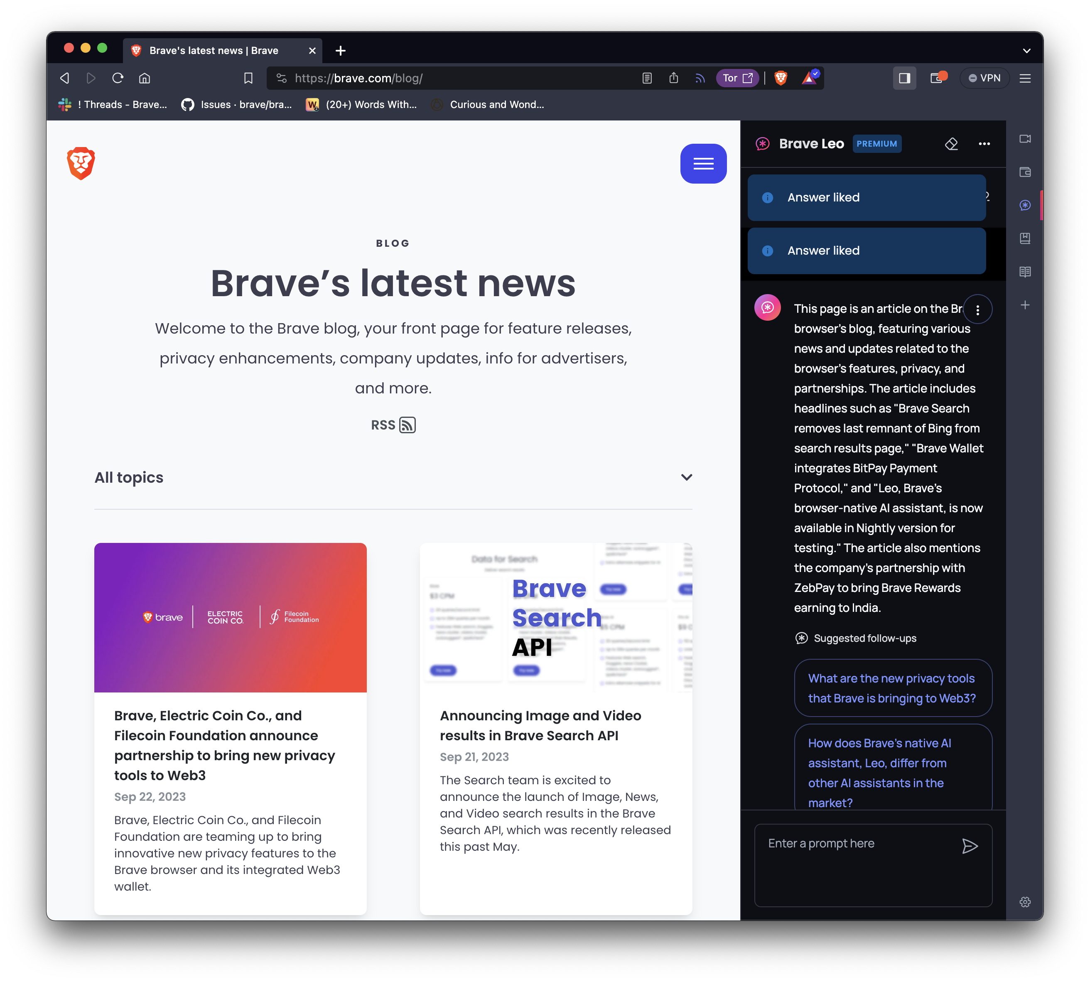The width and height of the screenshot is (1090, 982).
Task: Clear the Leo conversation with the eraser icon
Action: pos(951,144)
